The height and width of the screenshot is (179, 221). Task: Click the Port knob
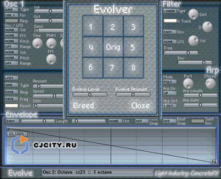(188, 84)
